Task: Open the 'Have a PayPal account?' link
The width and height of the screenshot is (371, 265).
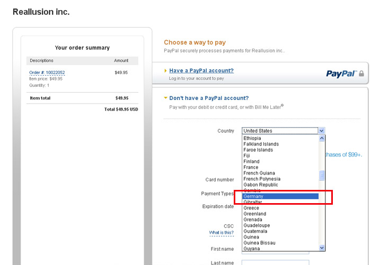Action: coord(201,71)
